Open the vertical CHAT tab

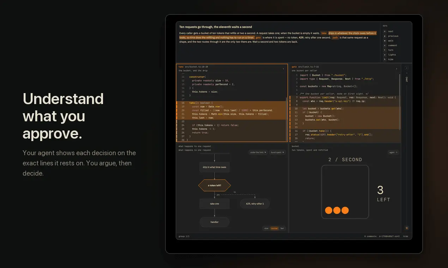(406, 79)
